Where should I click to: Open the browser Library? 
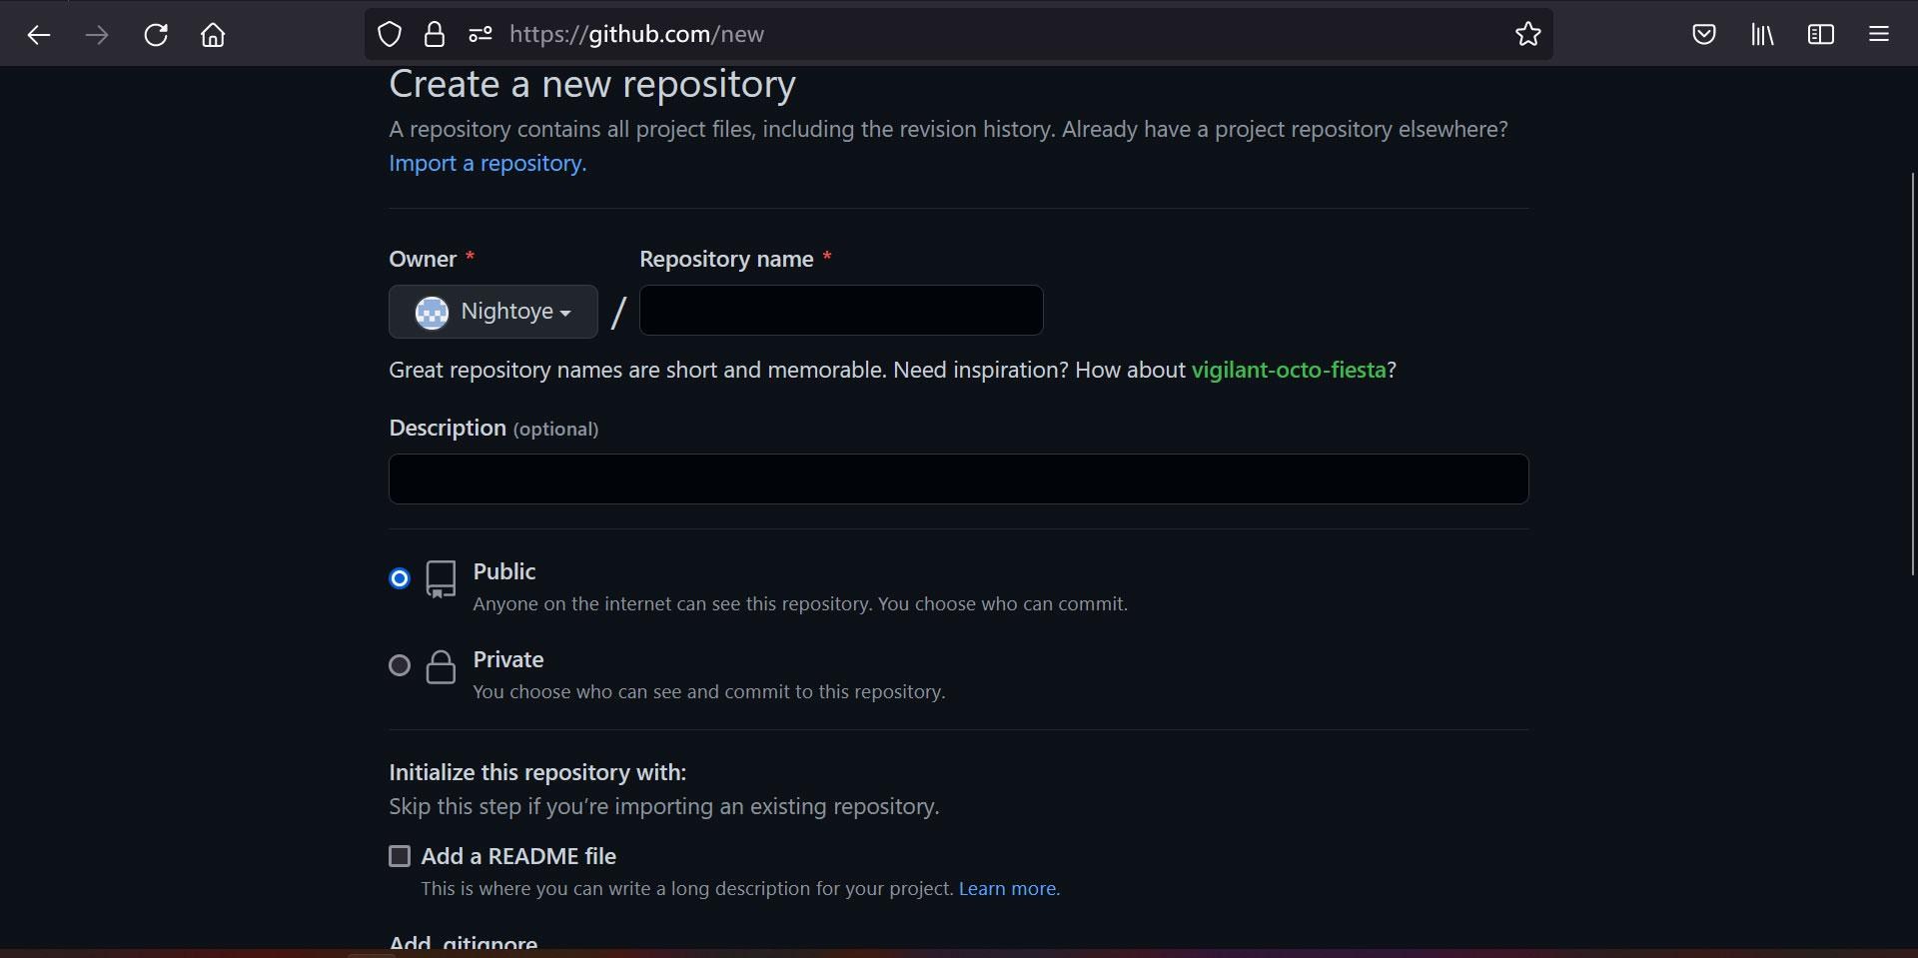[x=1761, y=33]
